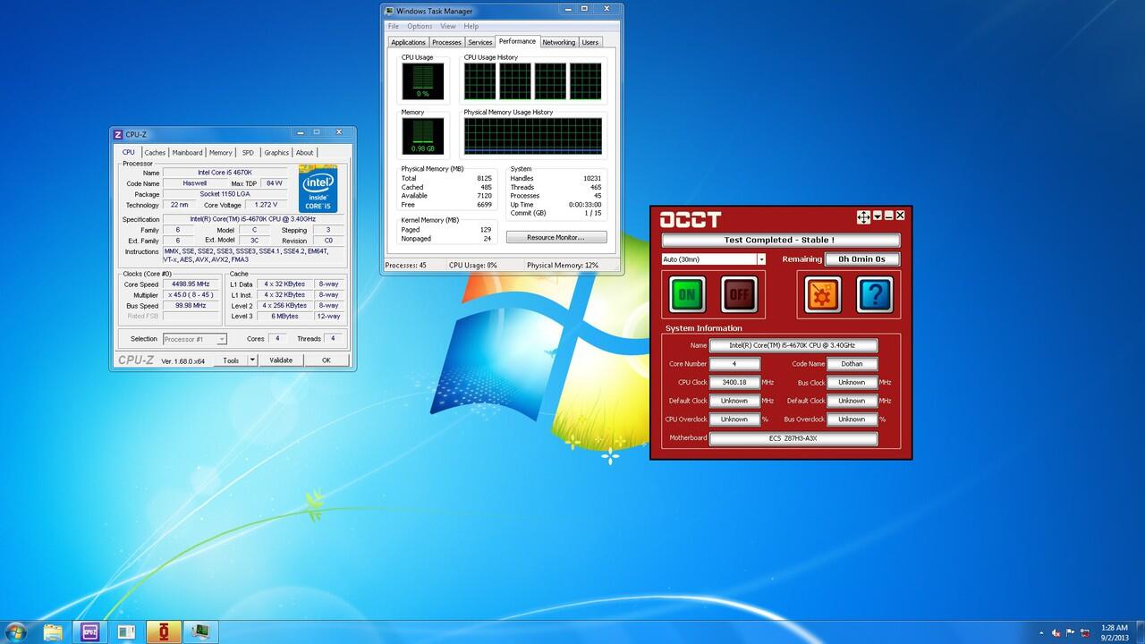Open the About tab in CPU-Z
1145x644 pixels.
tap(305, 153)
